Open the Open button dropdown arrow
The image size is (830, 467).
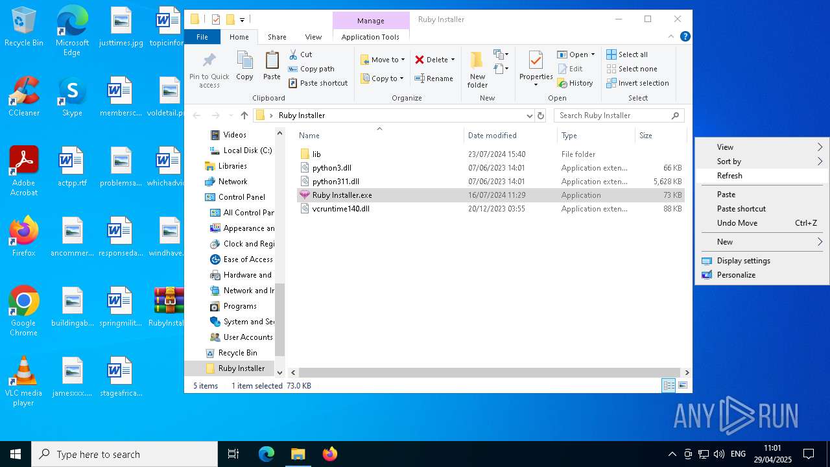[x=593, y=54]
